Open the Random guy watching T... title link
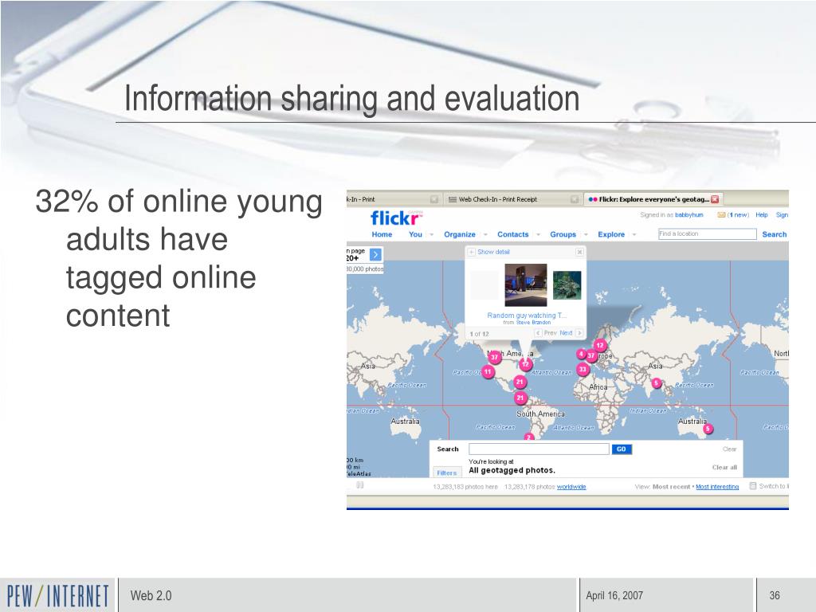This screenshot has height=612, width=816. (527, 316)
